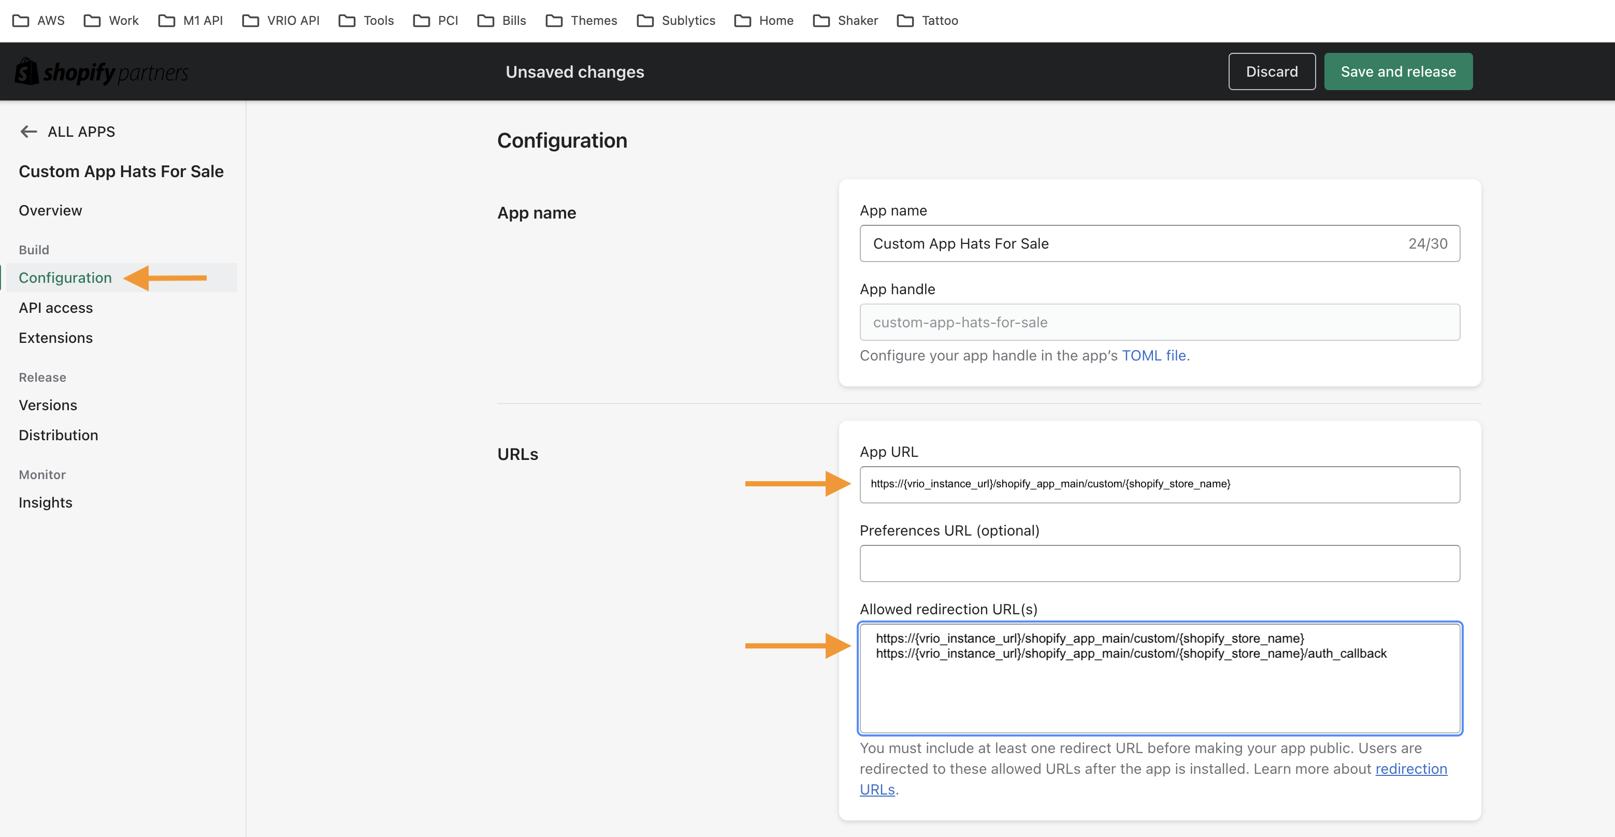The height and width of the screenshot is (837, 1615).
Task: Open API access in sidebar
Action: [x=56, y=308]
